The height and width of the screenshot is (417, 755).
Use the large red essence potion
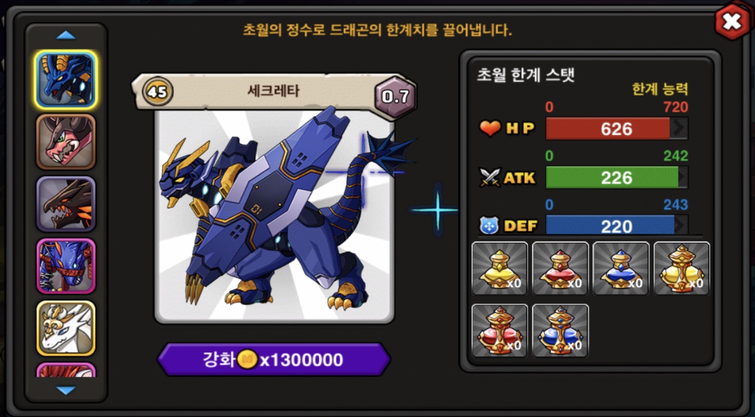[500, 331]
